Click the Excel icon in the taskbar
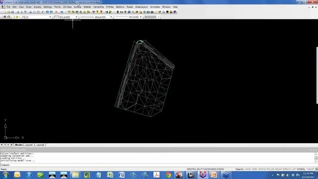The image size is (318, 179). (110, 175)
